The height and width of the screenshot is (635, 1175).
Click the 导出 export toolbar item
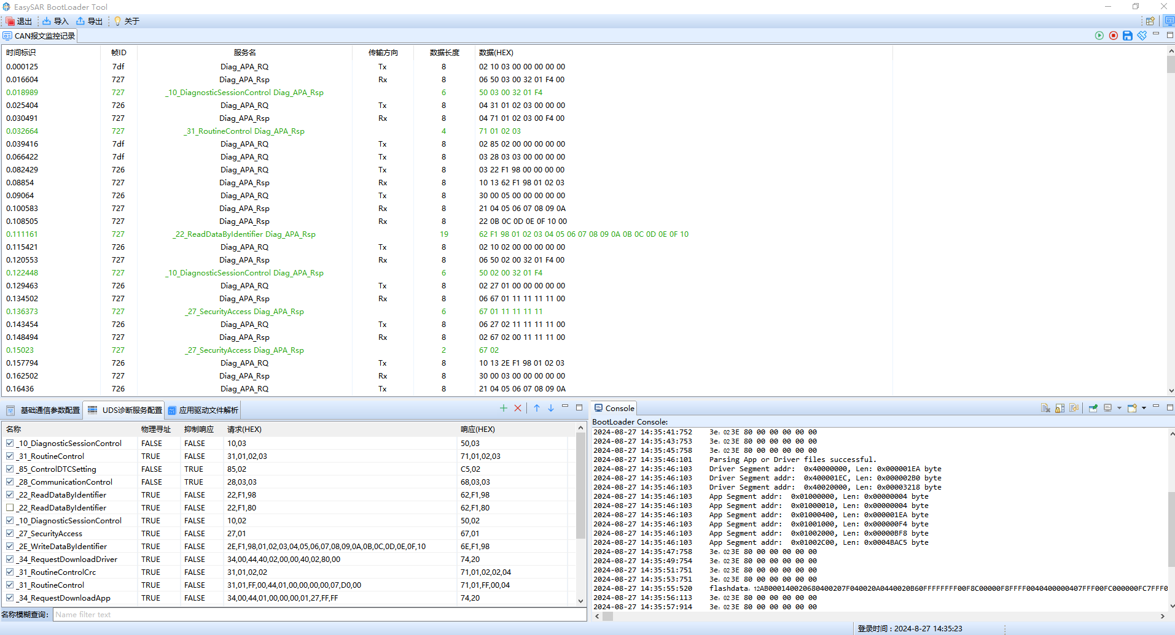(x=90, y=21)
